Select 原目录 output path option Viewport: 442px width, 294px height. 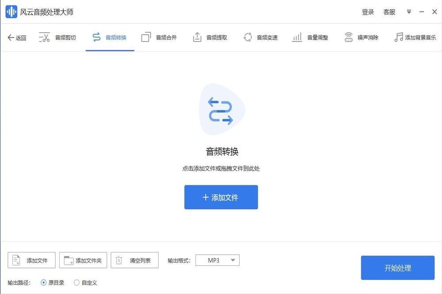[x=53, y=283]
